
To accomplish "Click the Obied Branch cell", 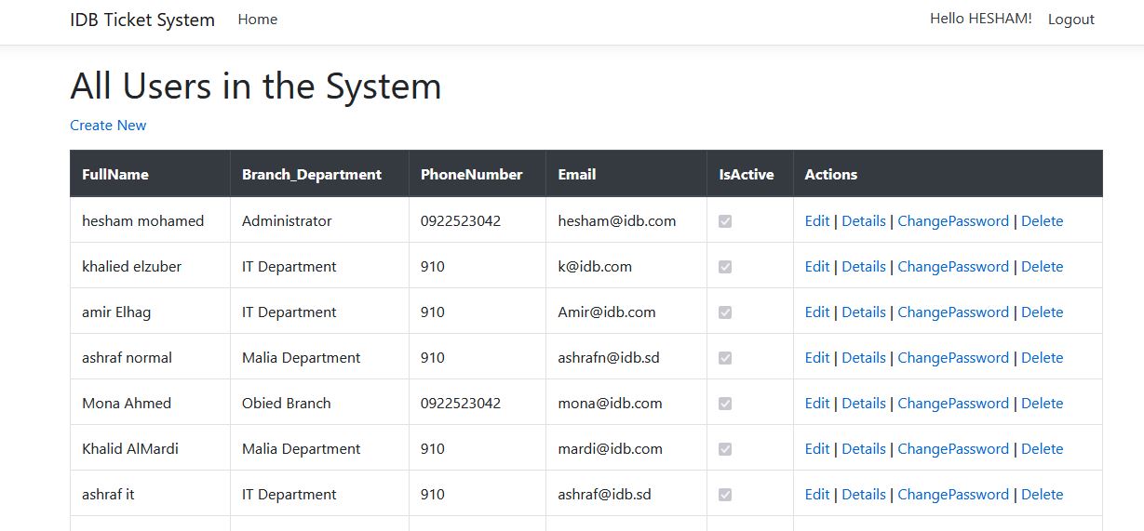I will point(319,404).
